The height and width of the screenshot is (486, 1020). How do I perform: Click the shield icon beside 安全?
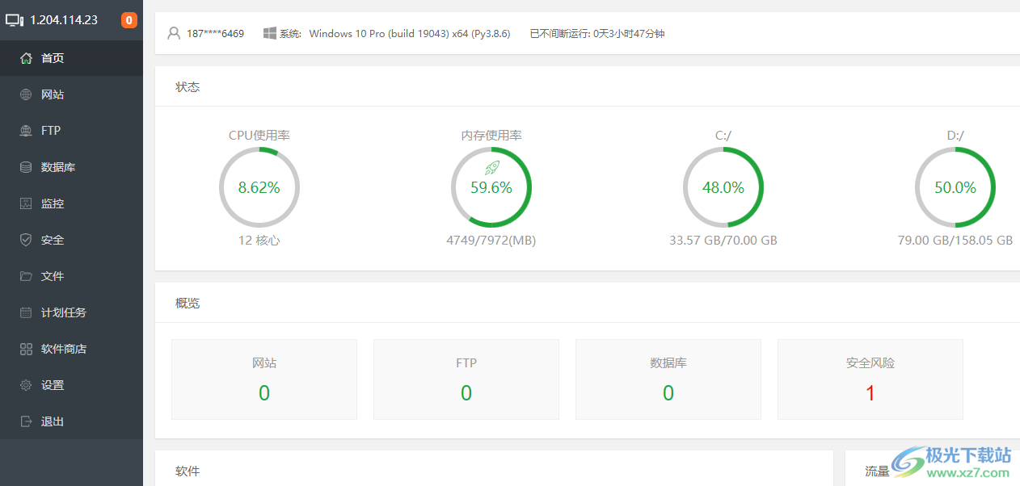26,240
